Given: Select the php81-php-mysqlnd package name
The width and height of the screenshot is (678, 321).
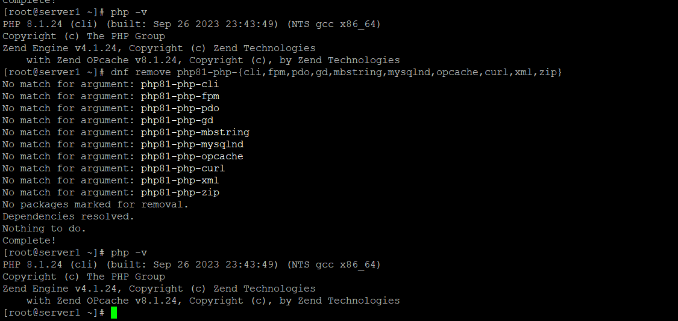Looking at the screenshot, I should [192, 144].
